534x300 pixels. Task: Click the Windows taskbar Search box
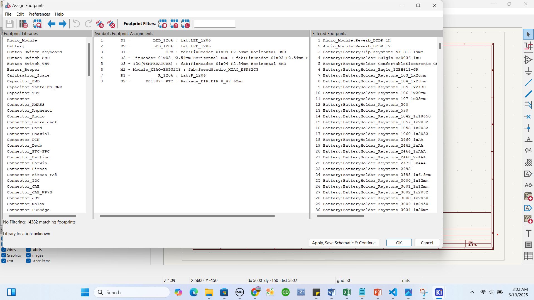[132, 292]
